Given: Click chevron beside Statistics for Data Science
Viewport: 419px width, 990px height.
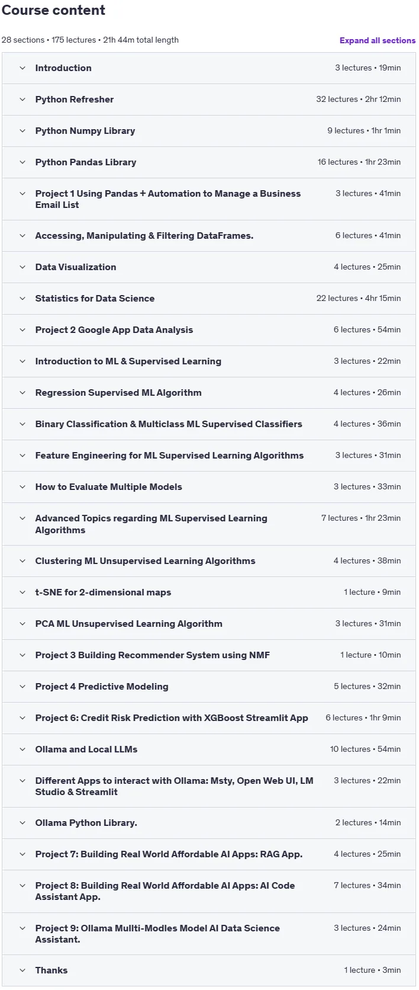Looking at the screenshot, I should (x=22, y=299).
